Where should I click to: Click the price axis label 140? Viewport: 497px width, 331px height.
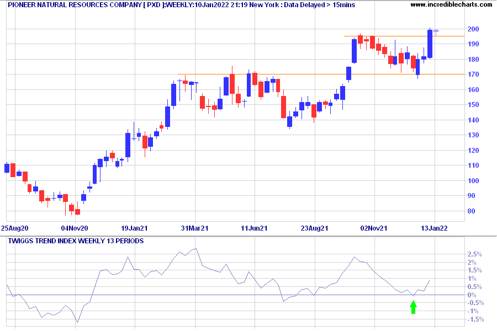point(473,120)
